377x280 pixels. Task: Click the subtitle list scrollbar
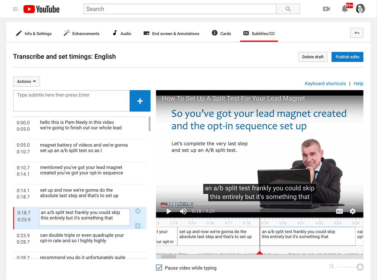(x=149, y=124)
